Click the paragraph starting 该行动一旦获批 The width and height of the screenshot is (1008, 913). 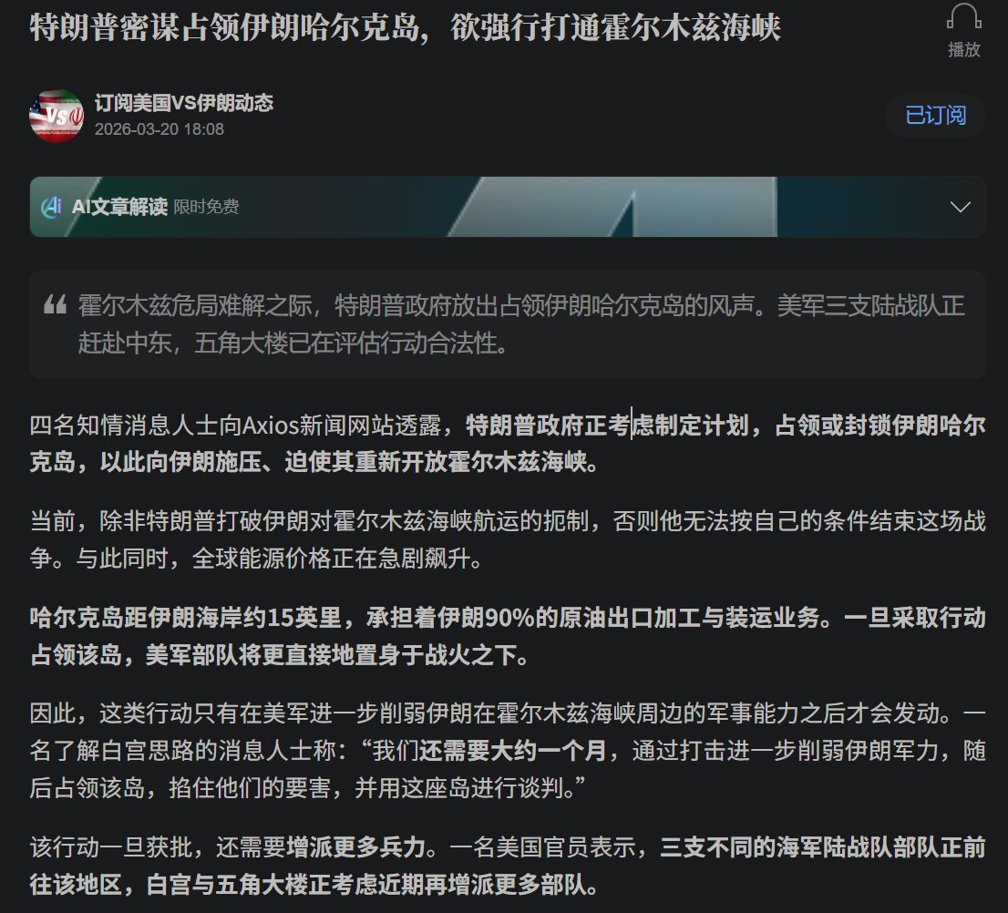point(508,867)
